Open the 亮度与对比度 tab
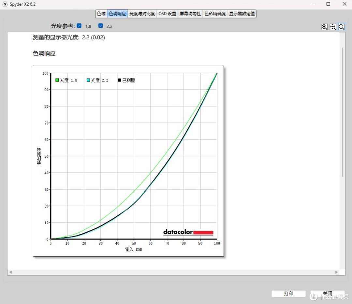The image size is (352, 304). [142, 14]
